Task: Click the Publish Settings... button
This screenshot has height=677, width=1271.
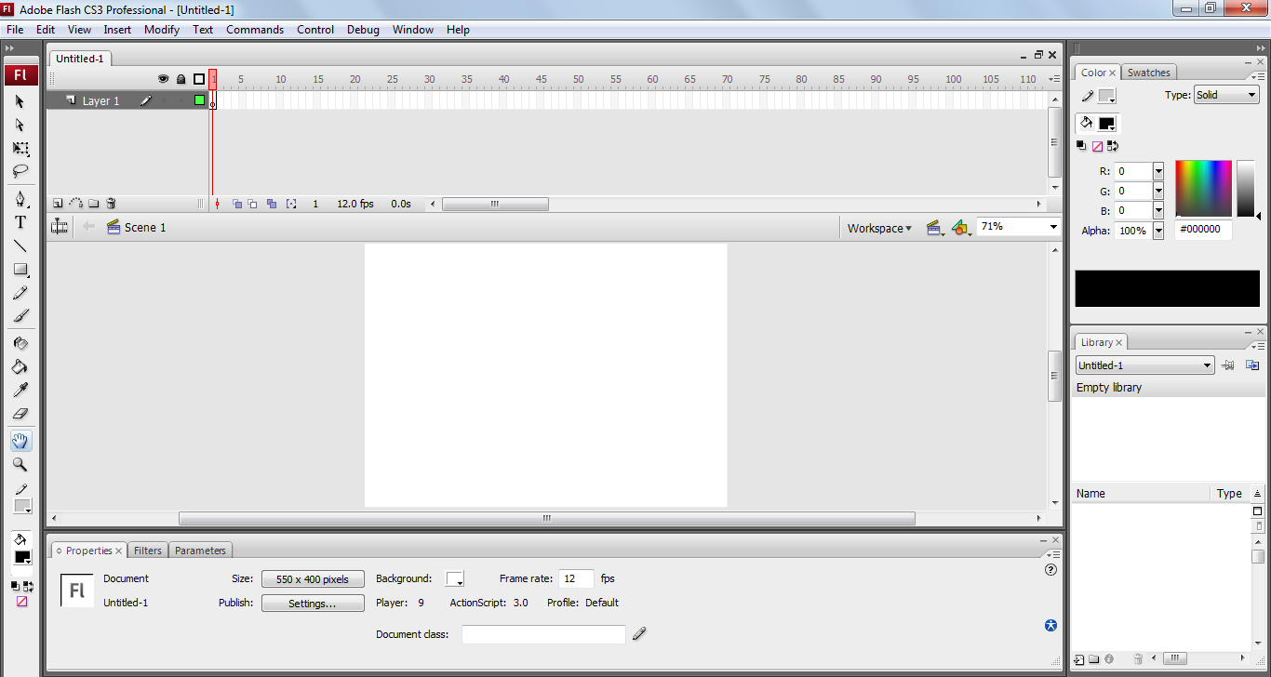Action: pyautogui.click(x=313, y=604)
